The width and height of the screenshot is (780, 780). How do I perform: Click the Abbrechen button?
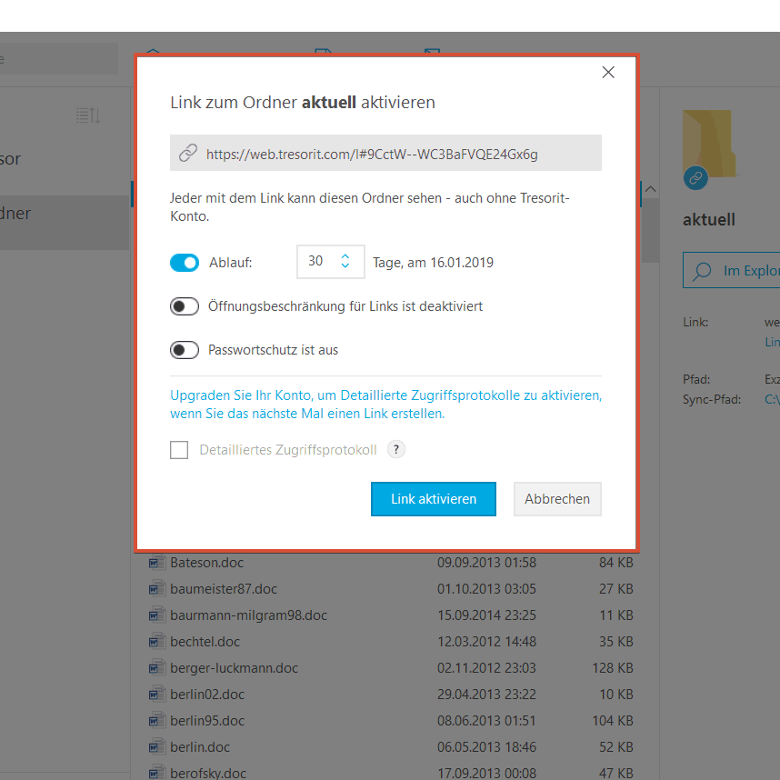(557, 499)
